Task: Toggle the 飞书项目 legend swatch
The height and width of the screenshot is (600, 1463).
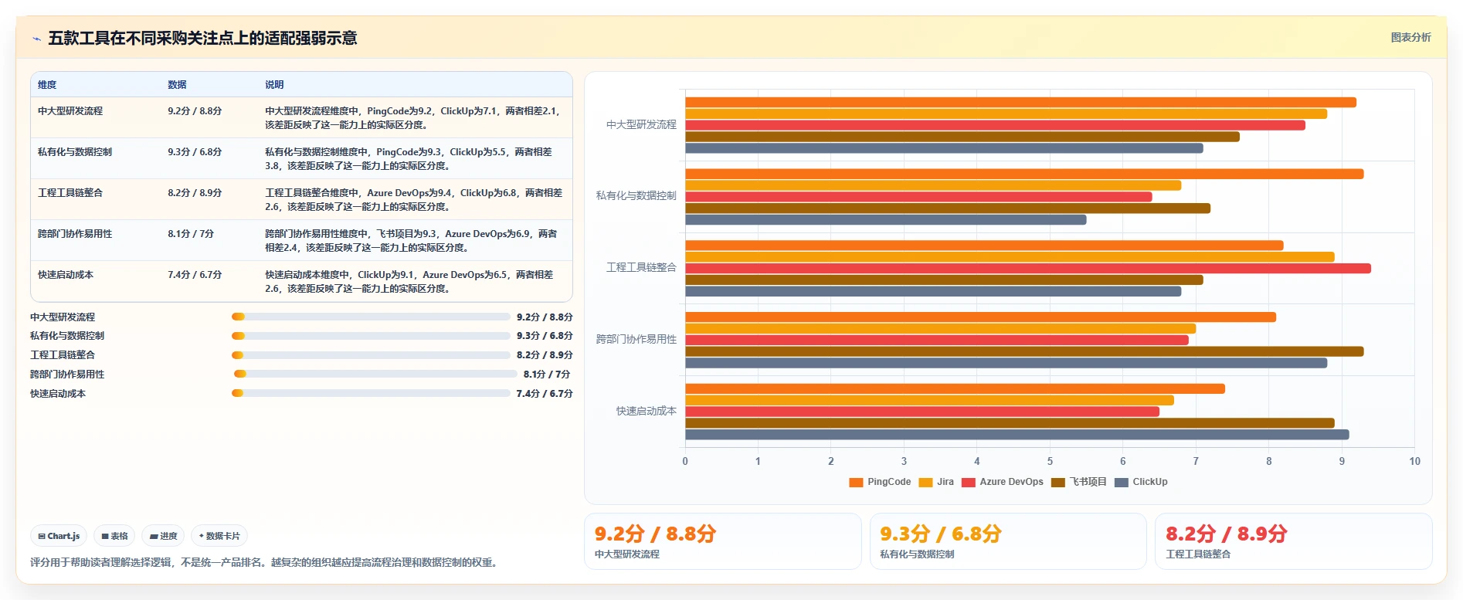Action: [x=1058, y=482]
